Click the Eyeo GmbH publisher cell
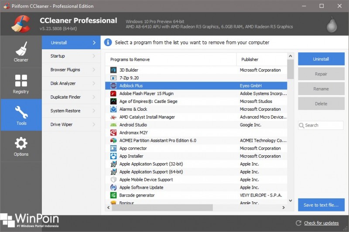Viewport: 349px width, 232px height. coord(250,85)
